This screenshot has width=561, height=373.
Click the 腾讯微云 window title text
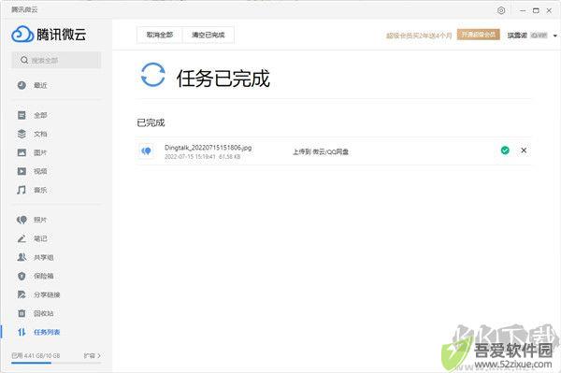[24, 9]
